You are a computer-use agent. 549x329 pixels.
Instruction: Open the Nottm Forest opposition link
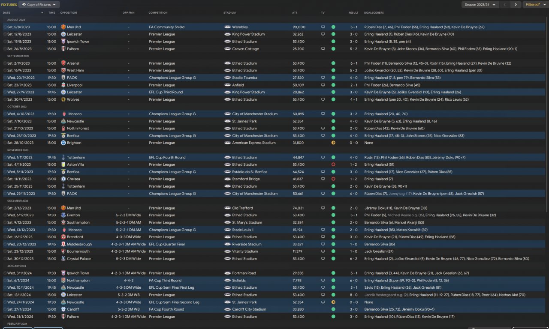coord(78,129)
